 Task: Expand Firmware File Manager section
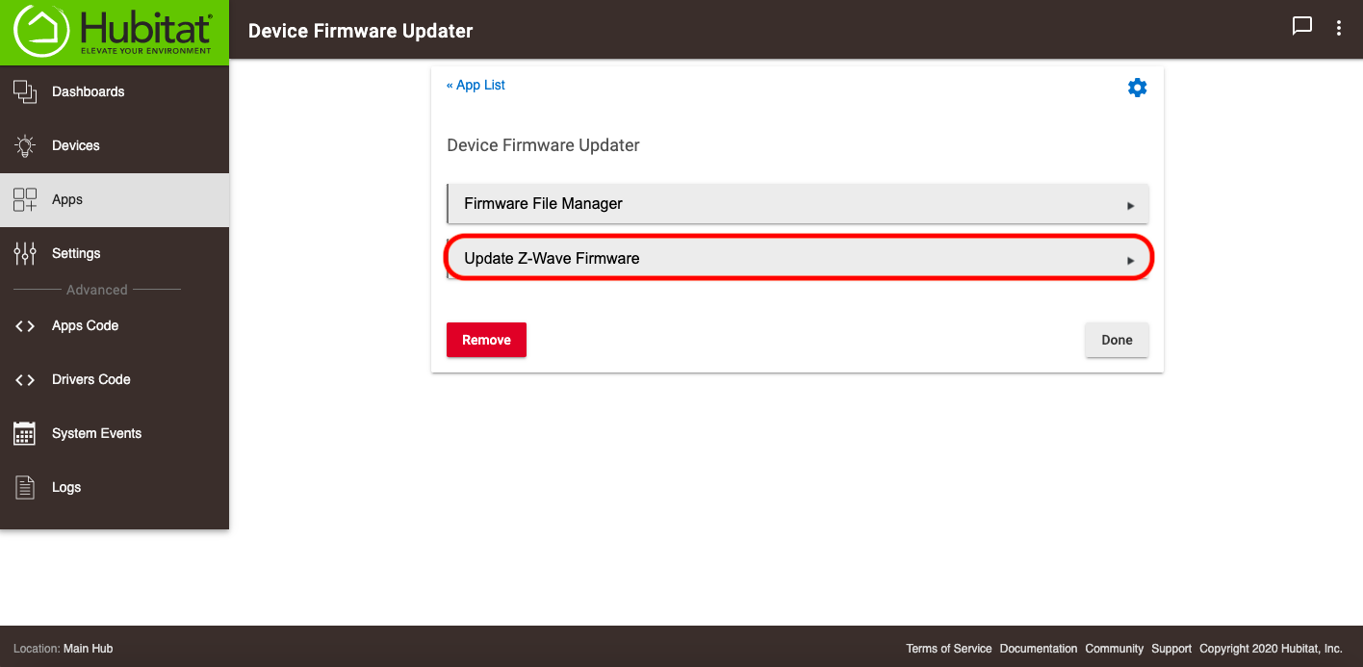pyautogui.click(x=798, y=204)
